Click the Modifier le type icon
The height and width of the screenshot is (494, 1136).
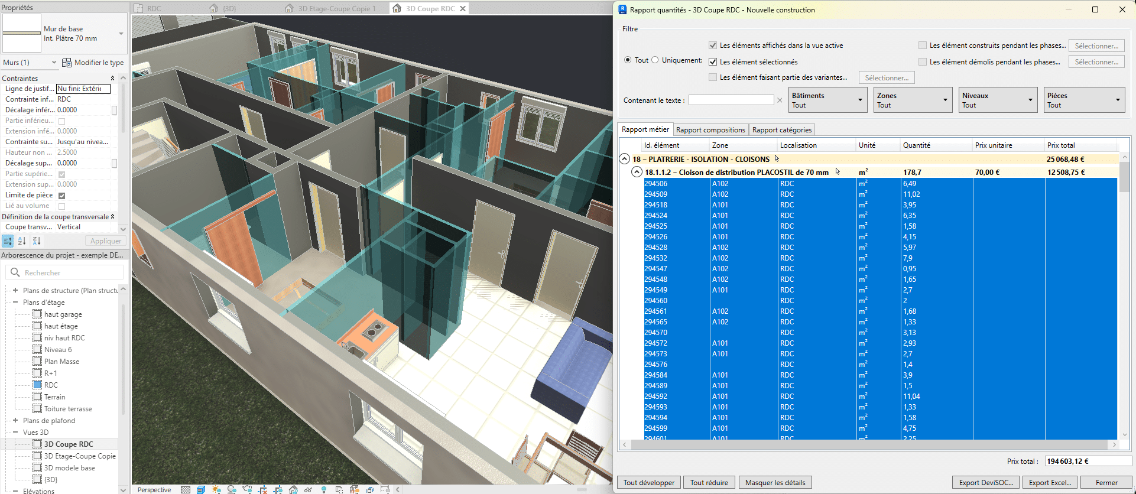[x=67, y=63]
